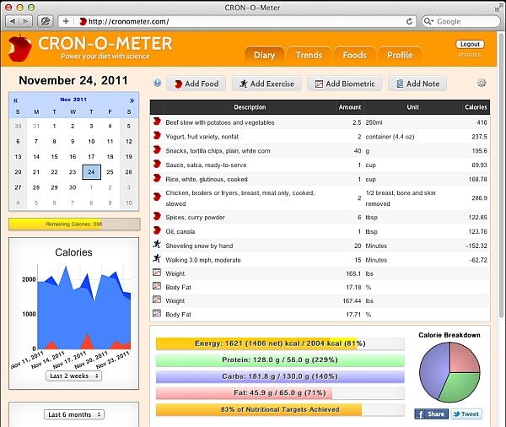
Task: Open the Foods tab
Action: pyautogui.click(x=355, y=56)
